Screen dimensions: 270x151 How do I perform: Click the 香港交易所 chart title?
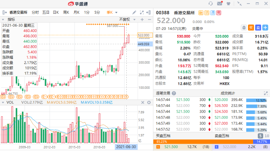tap(18, 12)
